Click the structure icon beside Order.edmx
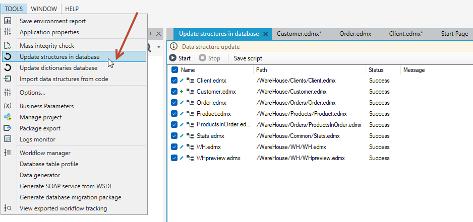The image size is (473, 222). pos(190,103)
